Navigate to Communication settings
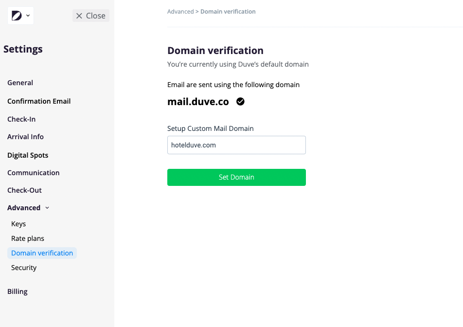 tap(34, 173)
